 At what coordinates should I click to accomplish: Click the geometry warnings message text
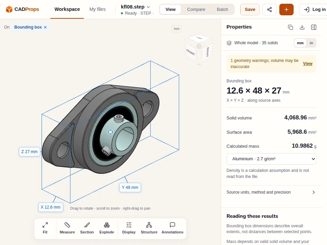[264, 64]
